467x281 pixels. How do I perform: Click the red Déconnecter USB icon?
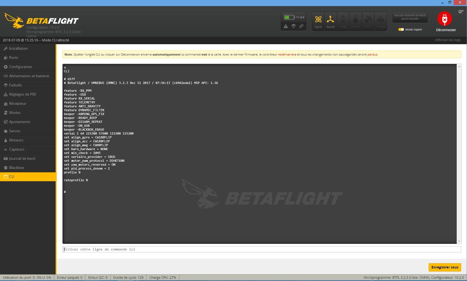(444, 19)
